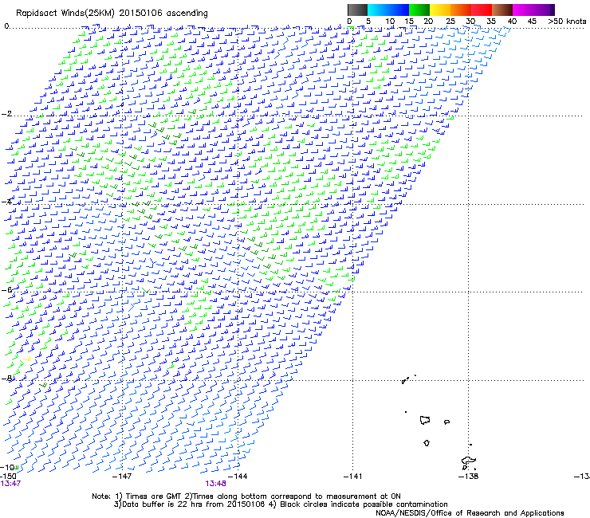This screenshot has height=518, width=590.
Task: Click the "-147" longitude axis label
Action: coord(122,477)
